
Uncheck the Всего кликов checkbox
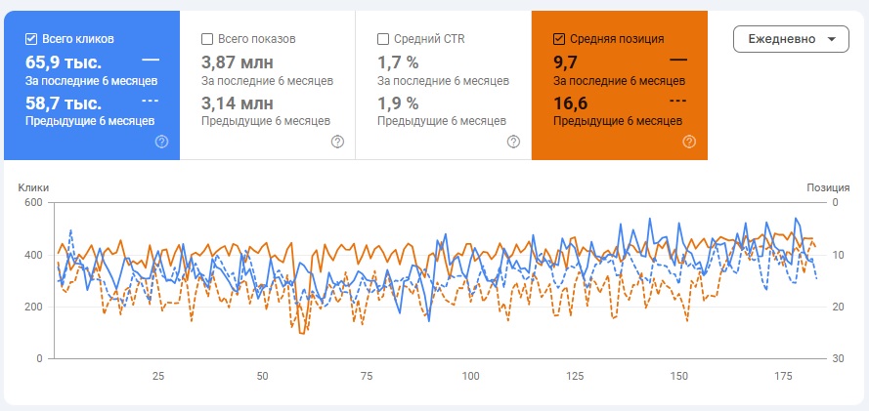tap(31, 39)
